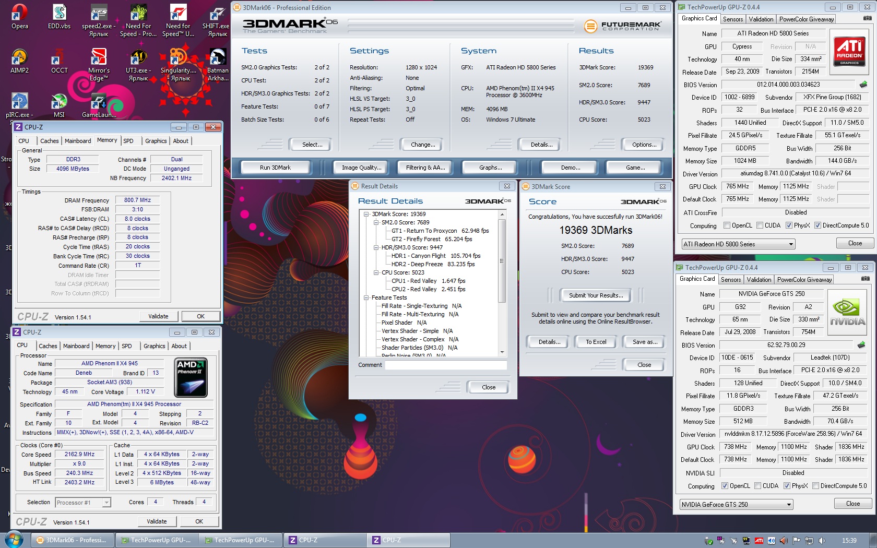Open the Processor #1 selection dropdown

[83, 503]
